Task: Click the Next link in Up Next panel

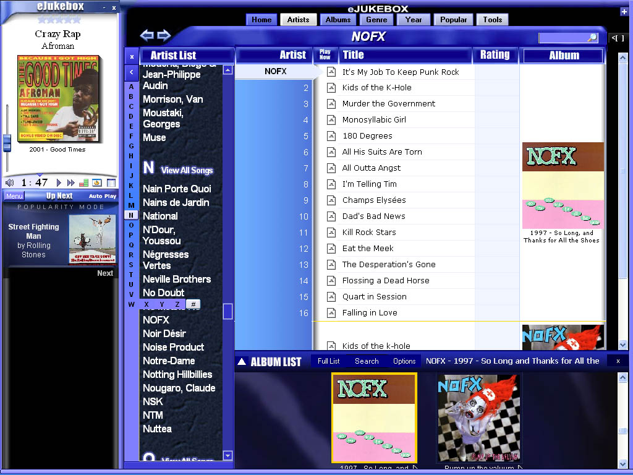Action: [x=105, y=273]
